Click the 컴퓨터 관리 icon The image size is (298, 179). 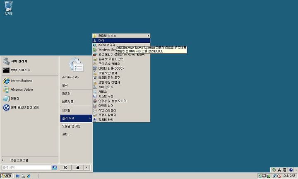coord(95,120)
